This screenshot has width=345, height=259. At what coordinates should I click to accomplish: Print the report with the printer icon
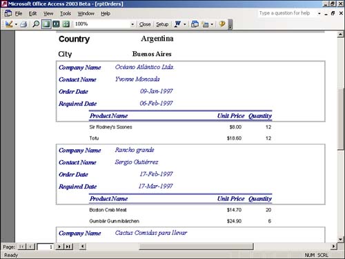pyautogui.click(x=23, y=24)
